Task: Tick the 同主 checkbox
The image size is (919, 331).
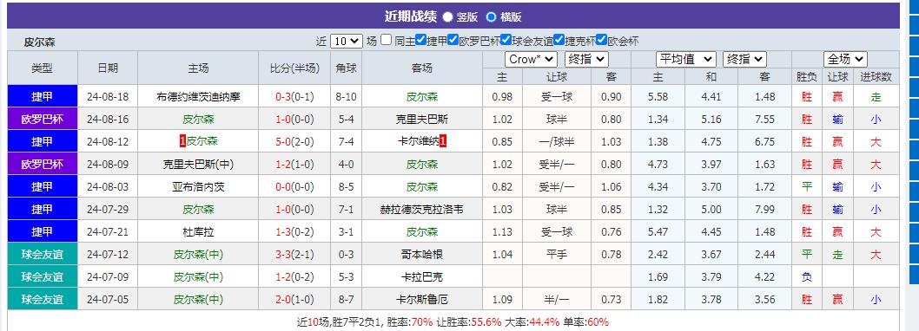Action: tap(386, 41)
